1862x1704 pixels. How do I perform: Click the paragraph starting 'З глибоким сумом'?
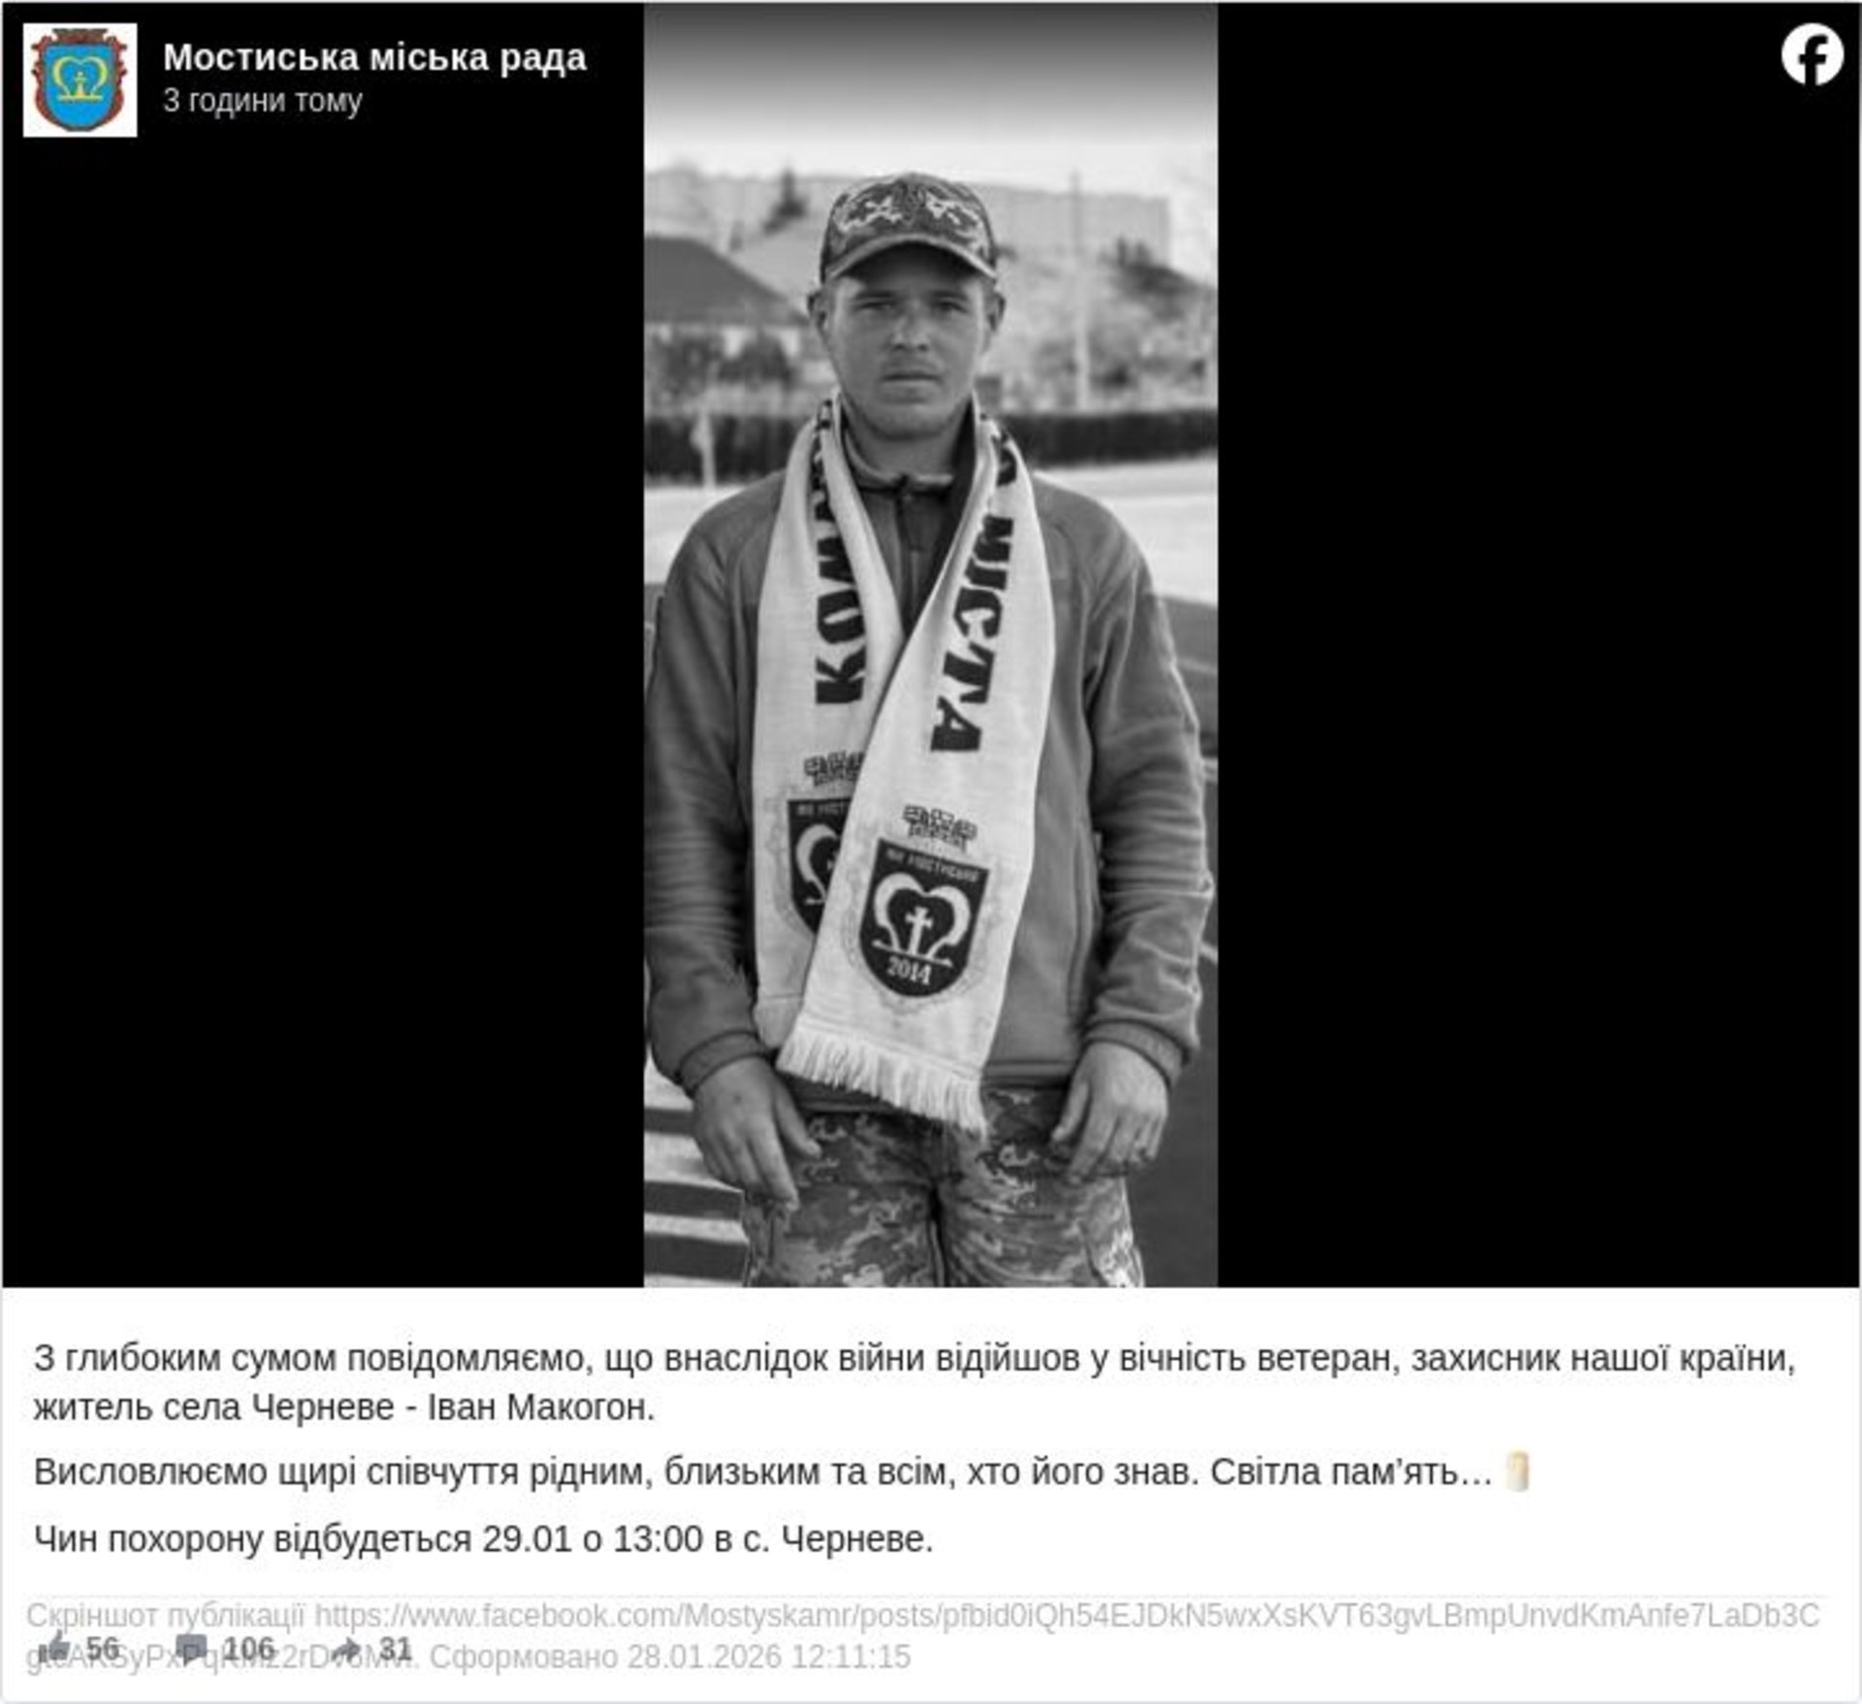pyautogui.click(x=915, y=1382)
